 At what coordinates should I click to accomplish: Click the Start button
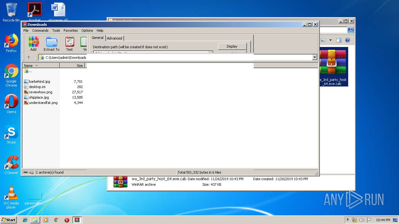click(x=9, y=220)
